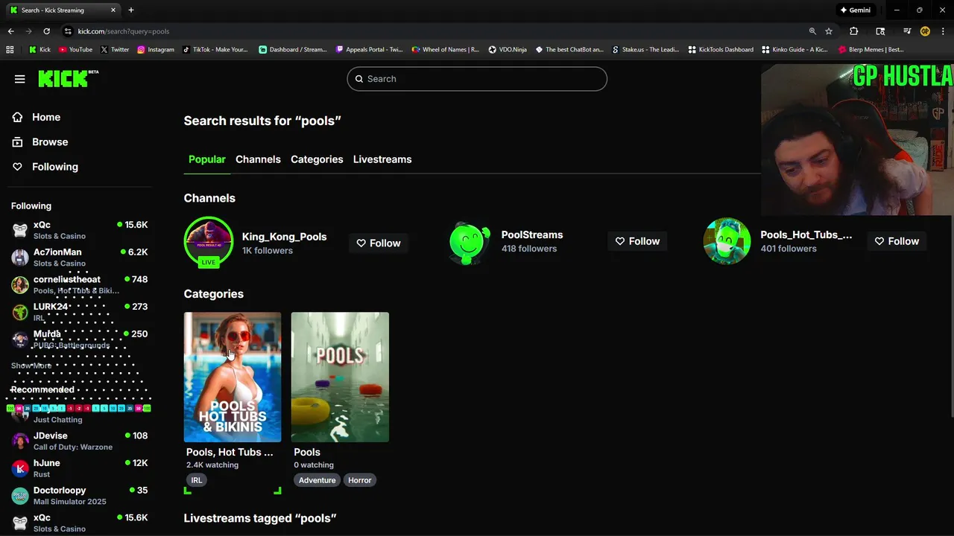The height and width of the screenshot is (536, 954).
Task: Open the browser apps grid icon
Action: (x=10, y=50)
